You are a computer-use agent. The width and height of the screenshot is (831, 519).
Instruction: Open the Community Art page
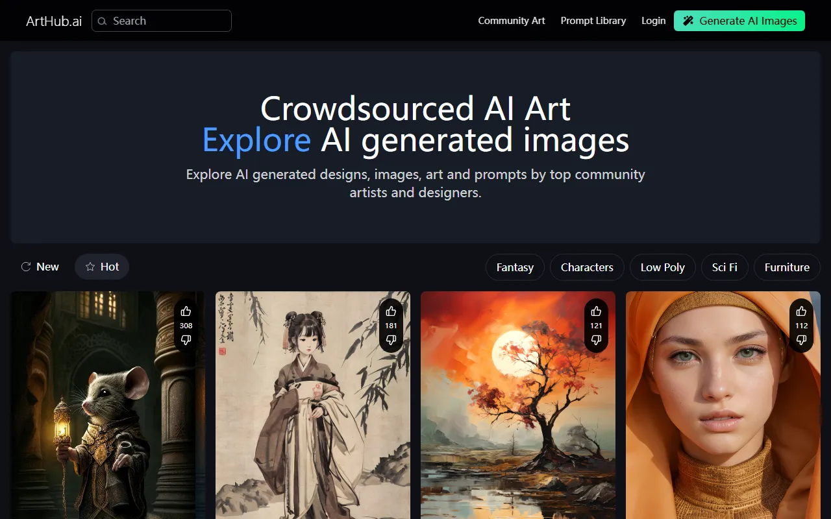512,21
